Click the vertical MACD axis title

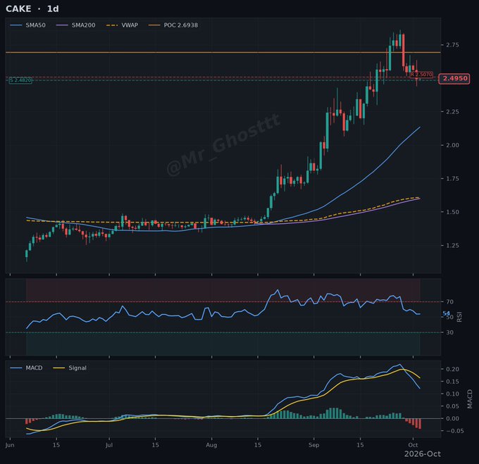tap(470, 399)
